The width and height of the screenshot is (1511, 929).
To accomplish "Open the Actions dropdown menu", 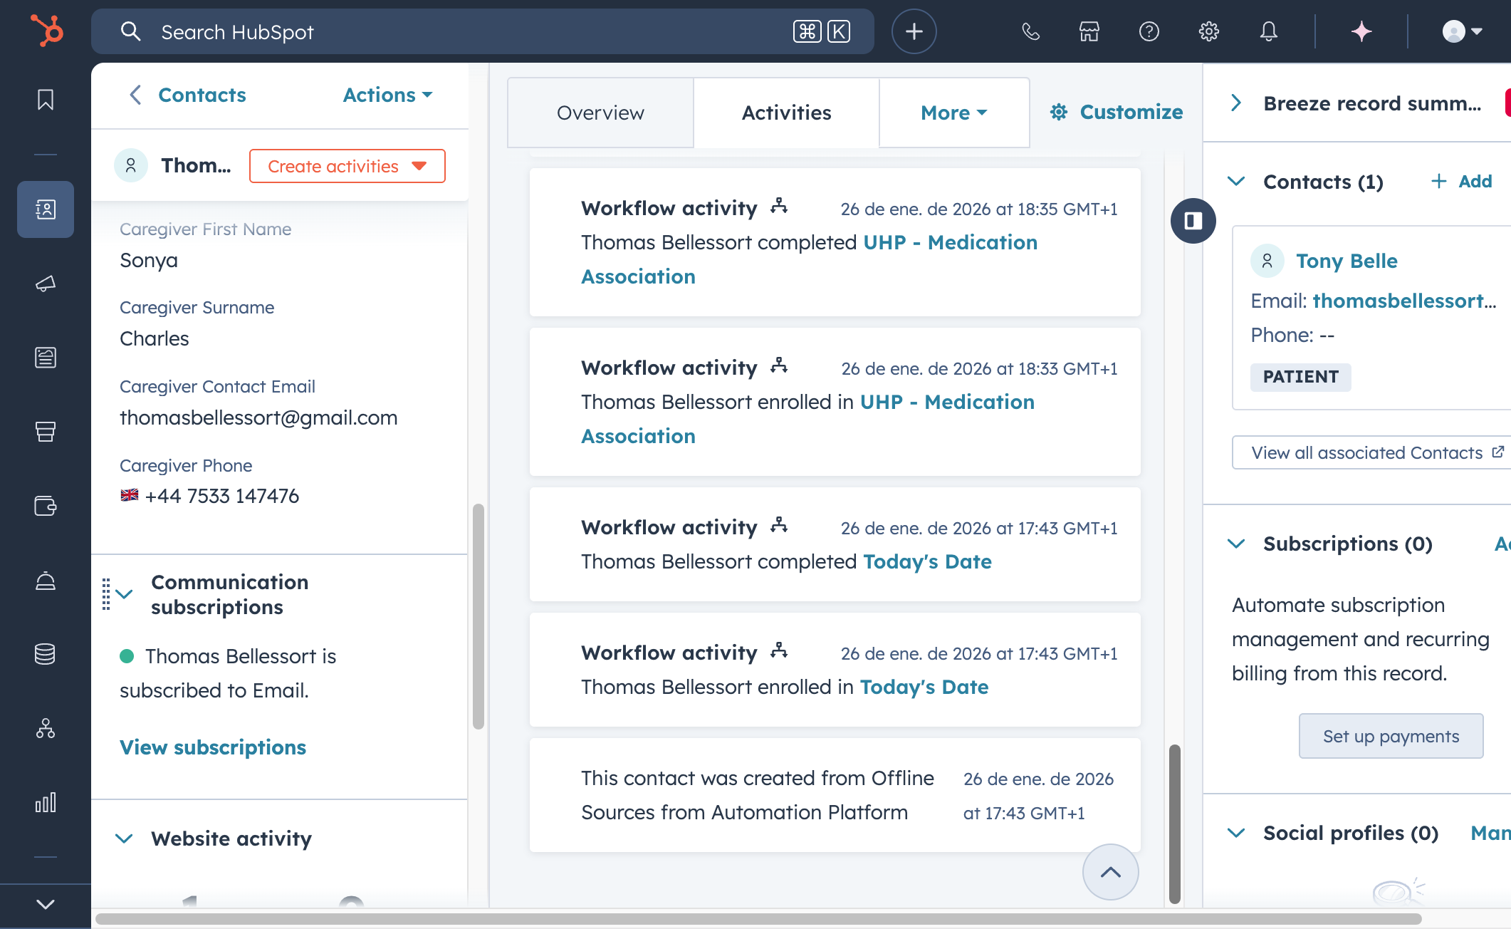I will [387, 95].
